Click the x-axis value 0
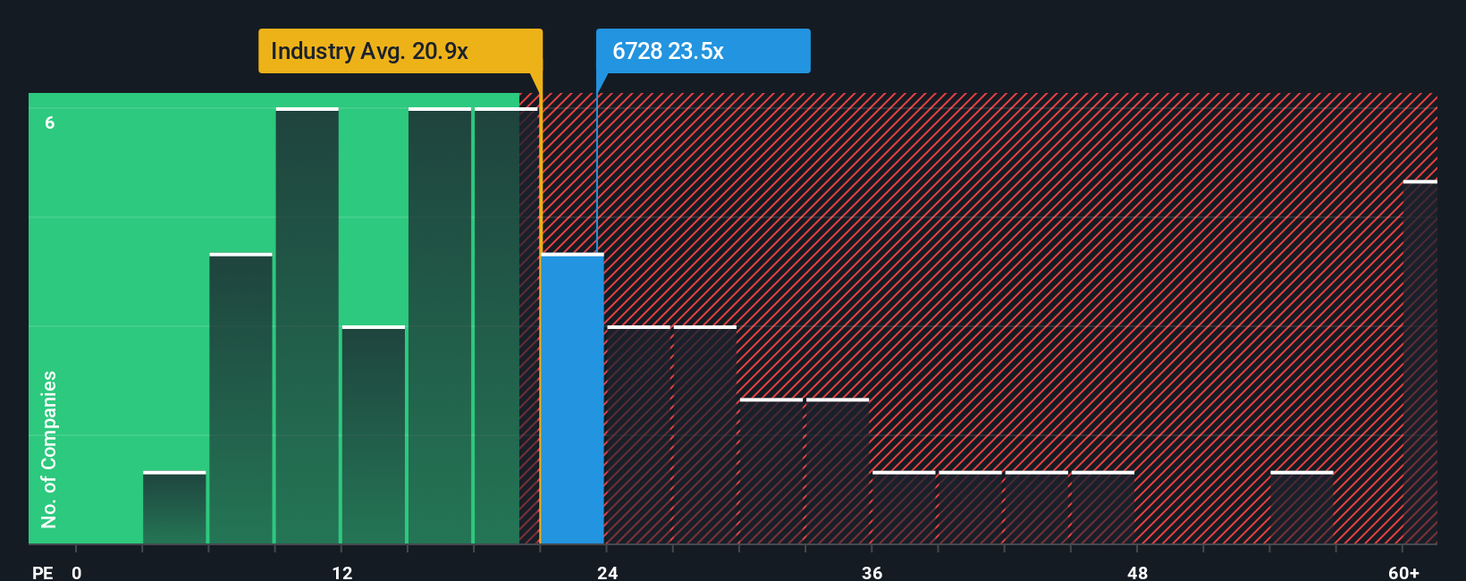Viewport: 1466px width, 581px height. [77, 572]
